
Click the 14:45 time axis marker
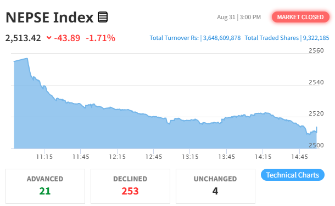click(299, 157)
